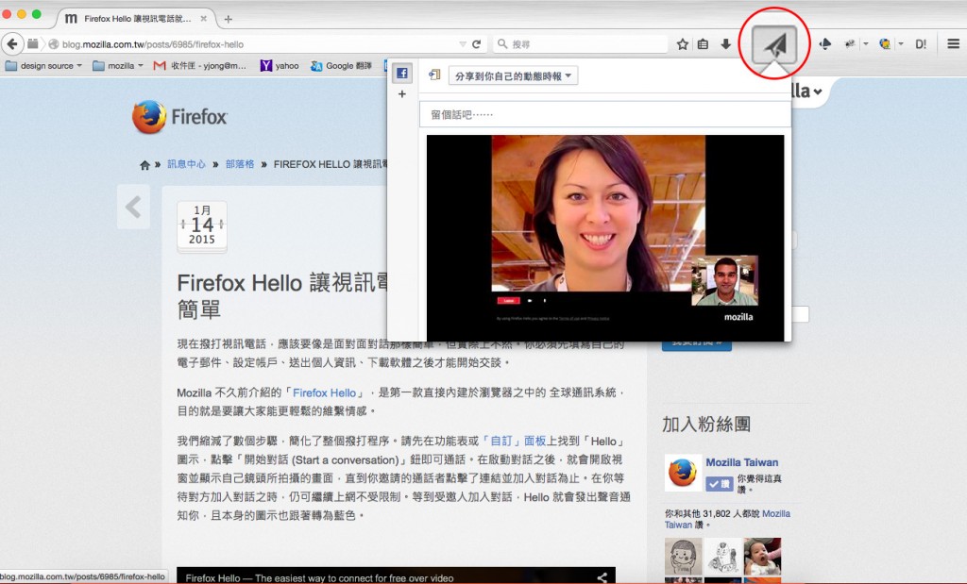Go to previous post with left arrow
Viewport: 967px width, 584px height.
(x=133, y=207)
